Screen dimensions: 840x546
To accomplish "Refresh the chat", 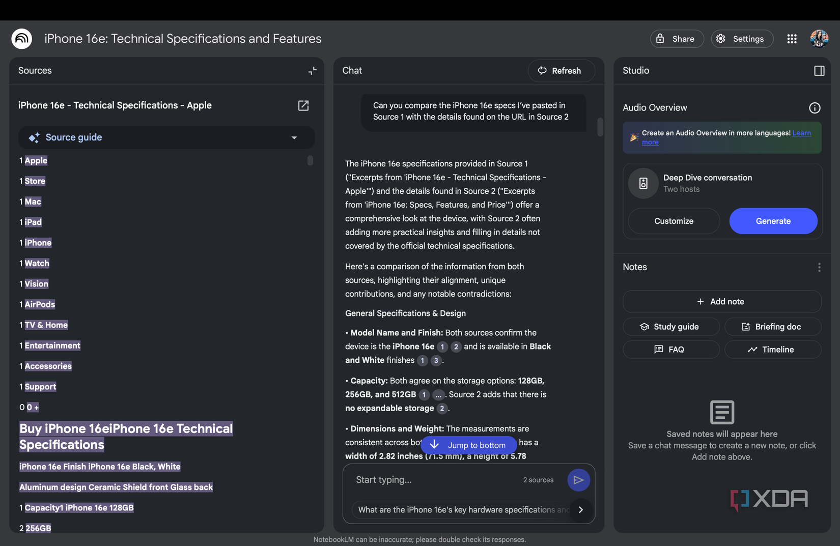I will 561,71.
